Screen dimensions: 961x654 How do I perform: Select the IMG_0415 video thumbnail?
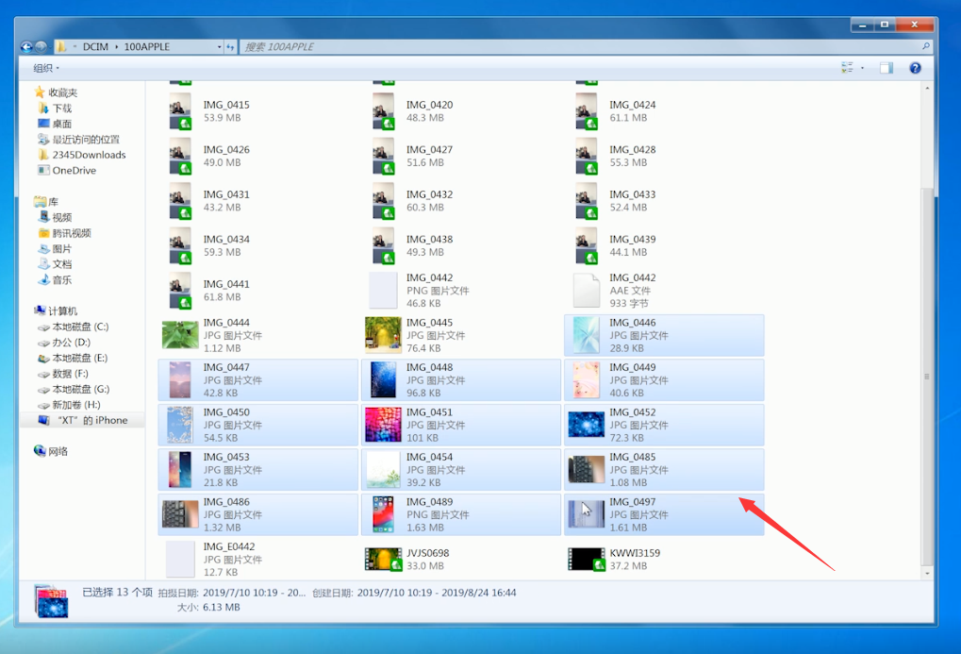click(180, 111)
